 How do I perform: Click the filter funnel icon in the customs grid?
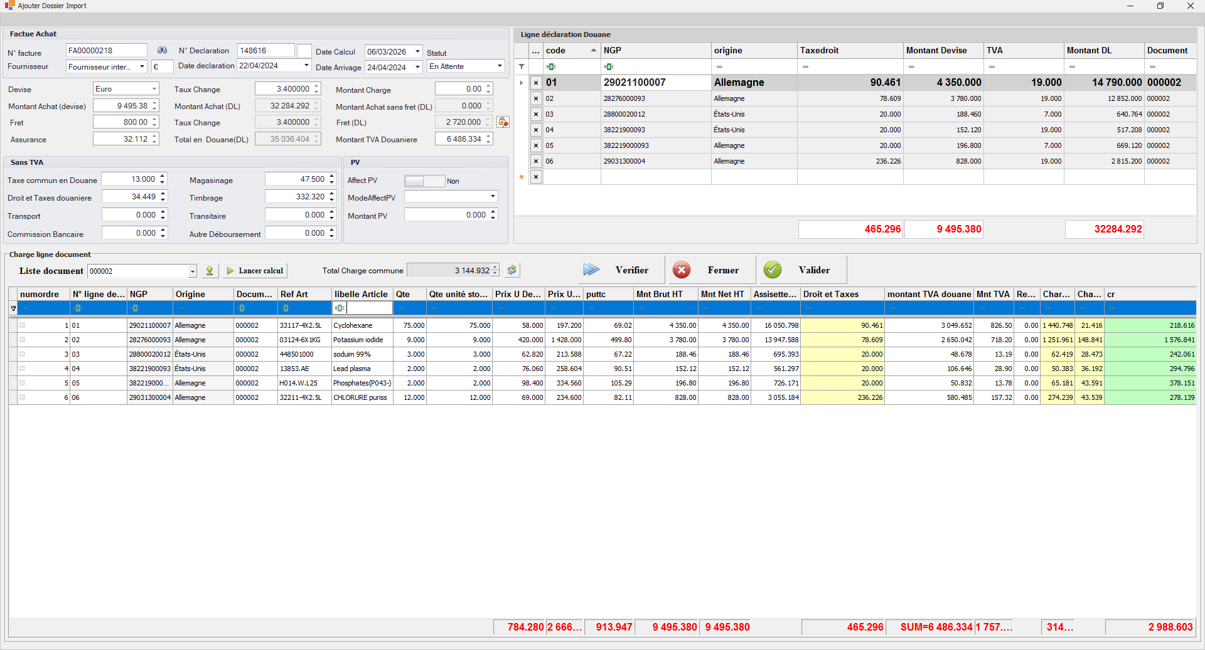coord(522,66)
